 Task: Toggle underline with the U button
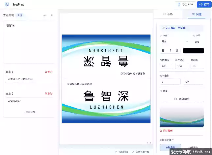177,51
